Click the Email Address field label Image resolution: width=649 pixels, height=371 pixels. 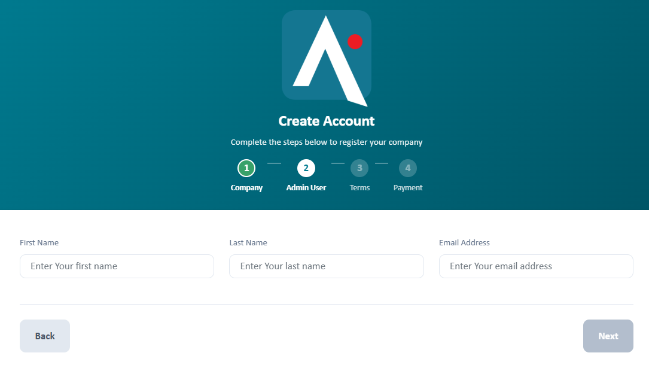(x=464, y=242)
